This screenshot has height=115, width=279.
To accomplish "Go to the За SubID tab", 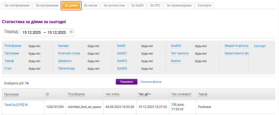I will tap(137, 5).
